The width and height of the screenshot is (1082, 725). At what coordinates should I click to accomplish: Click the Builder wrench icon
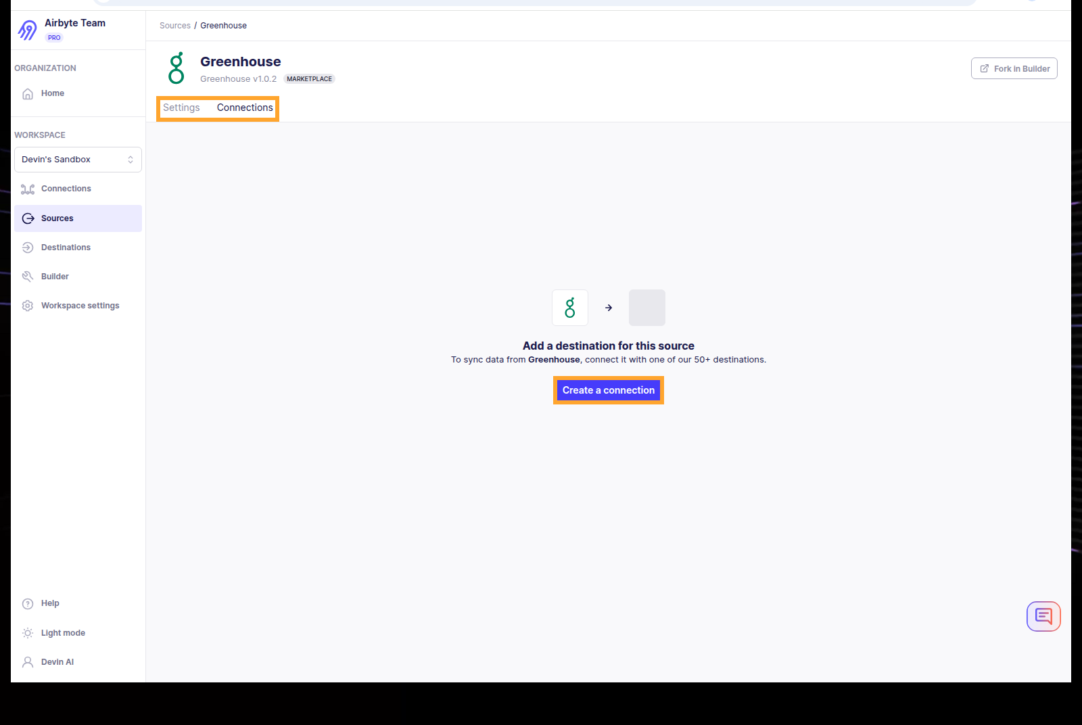(x=28, y=277)
